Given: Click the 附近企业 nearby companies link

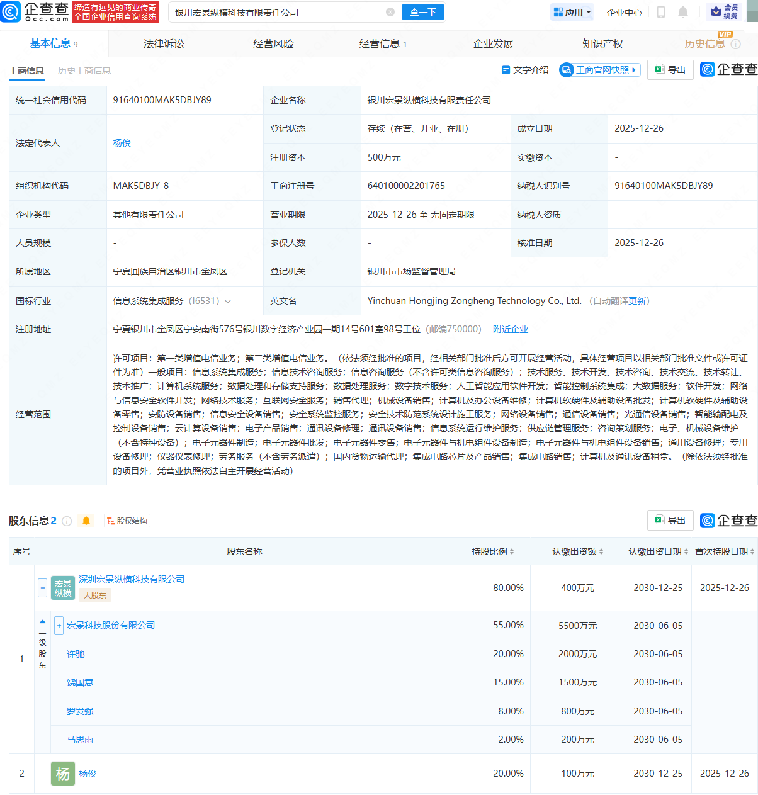Looking at the screenshot, I should tap(510, 329).
